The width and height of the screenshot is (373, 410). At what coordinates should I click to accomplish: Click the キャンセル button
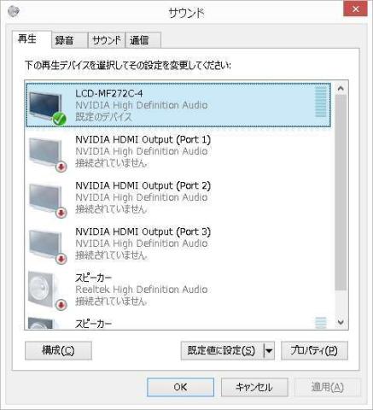point(254,387)
